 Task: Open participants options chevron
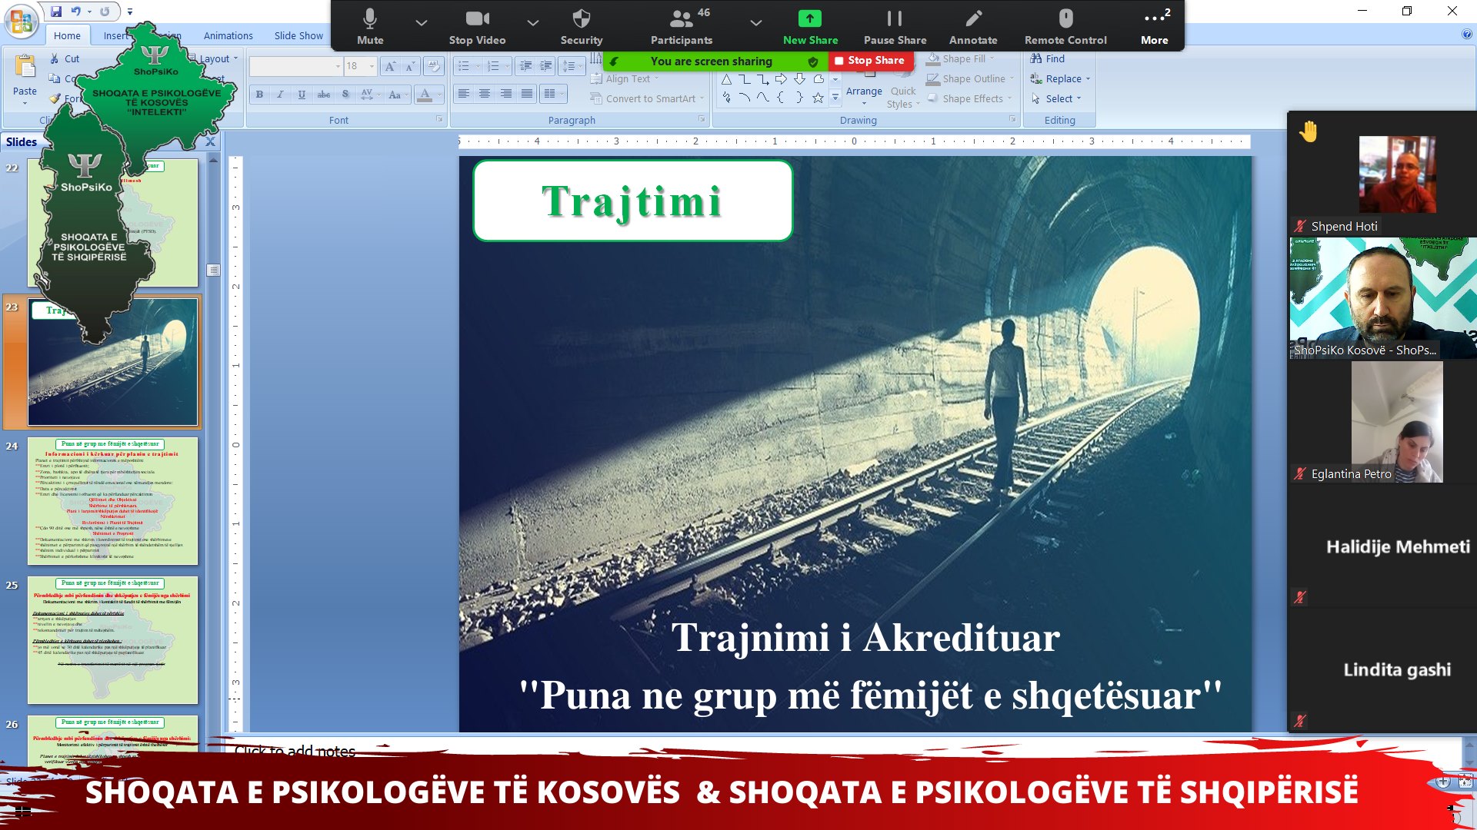(755, 22)
